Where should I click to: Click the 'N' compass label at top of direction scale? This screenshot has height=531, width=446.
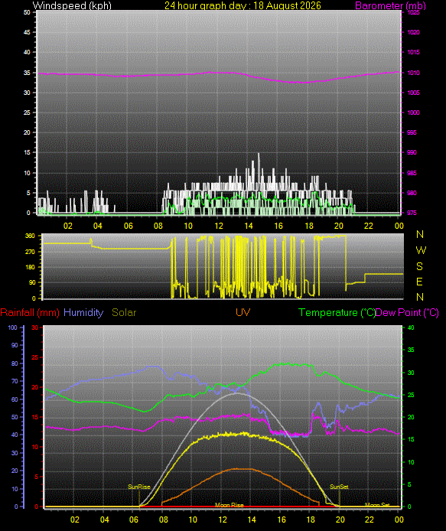coord(420,234)
